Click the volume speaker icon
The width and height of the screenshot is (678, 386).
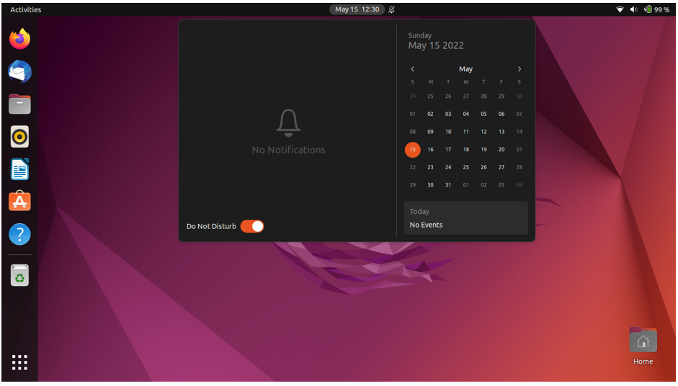pos(634,9)
